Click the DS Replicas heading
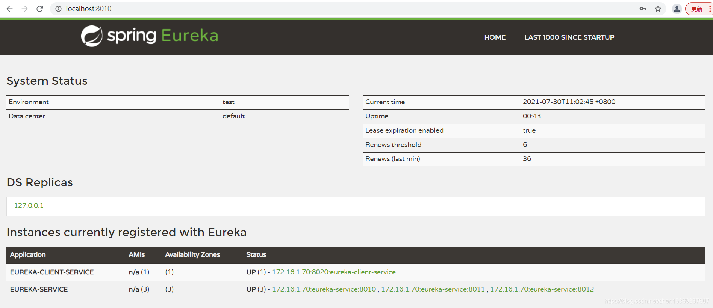713x308 pixels. pyautogui.click(x=40, y=182)
